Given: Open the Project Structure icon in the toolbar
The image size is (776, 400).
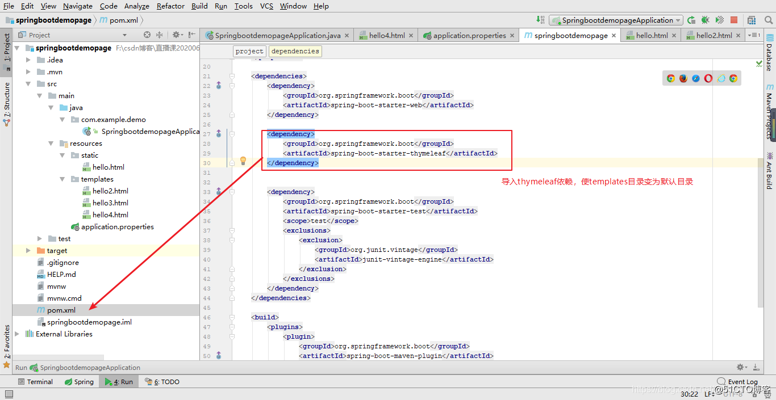Looking at the screenshot, I should (750, 20).
